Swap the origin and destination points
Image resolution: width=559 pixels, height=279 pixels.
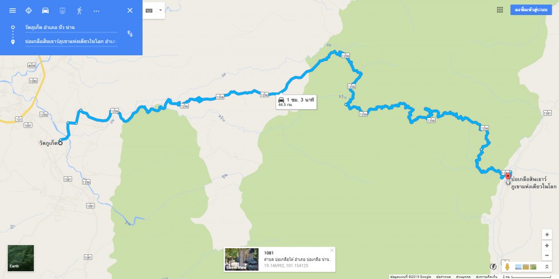(130, 34)
